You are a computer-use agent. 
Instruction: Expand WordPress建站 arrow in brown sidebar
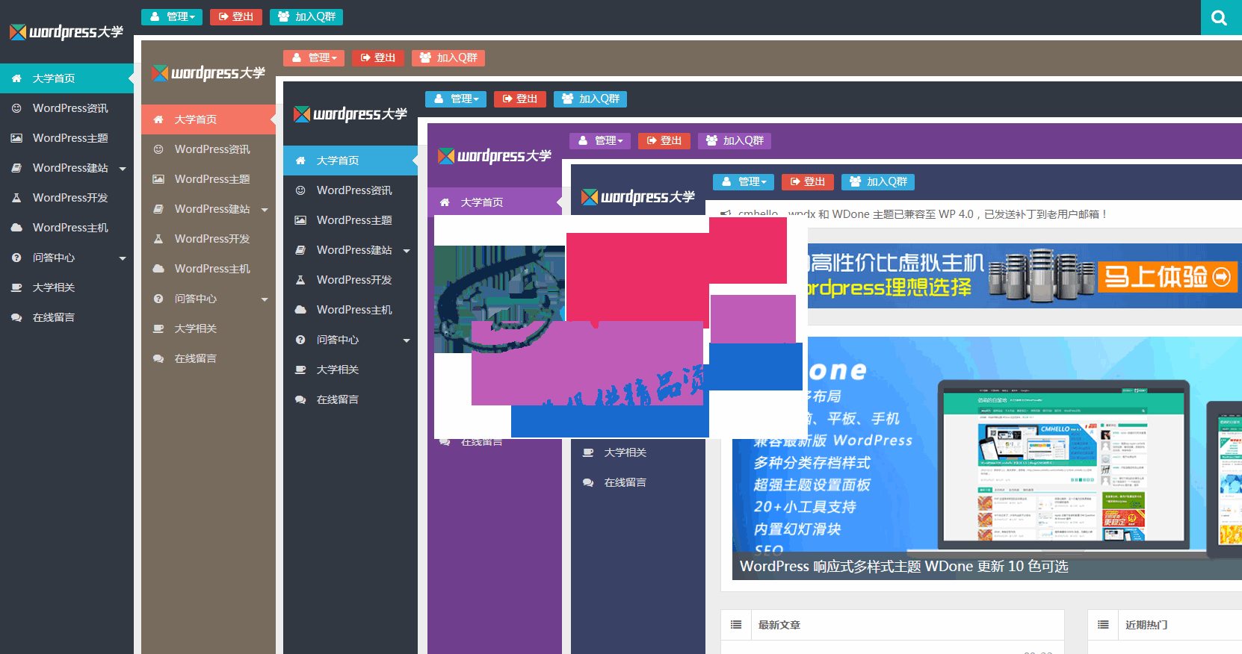[x=265, y=210]
